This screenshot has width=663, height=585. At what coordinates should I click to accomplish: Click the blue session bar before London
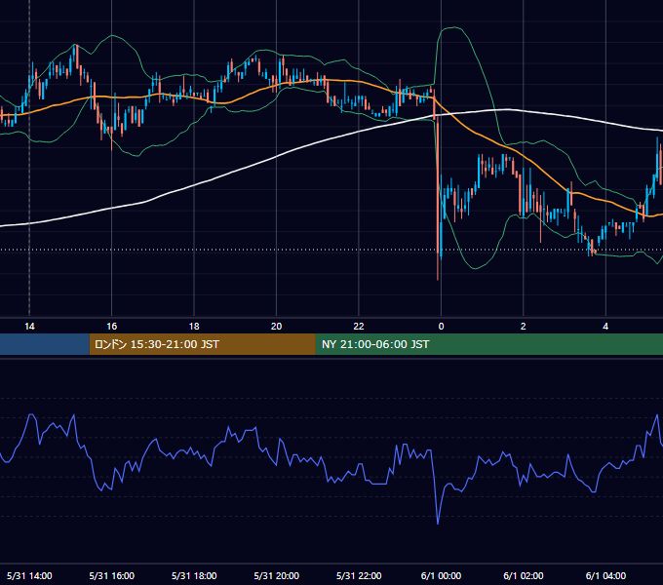[x=45, y=344]
